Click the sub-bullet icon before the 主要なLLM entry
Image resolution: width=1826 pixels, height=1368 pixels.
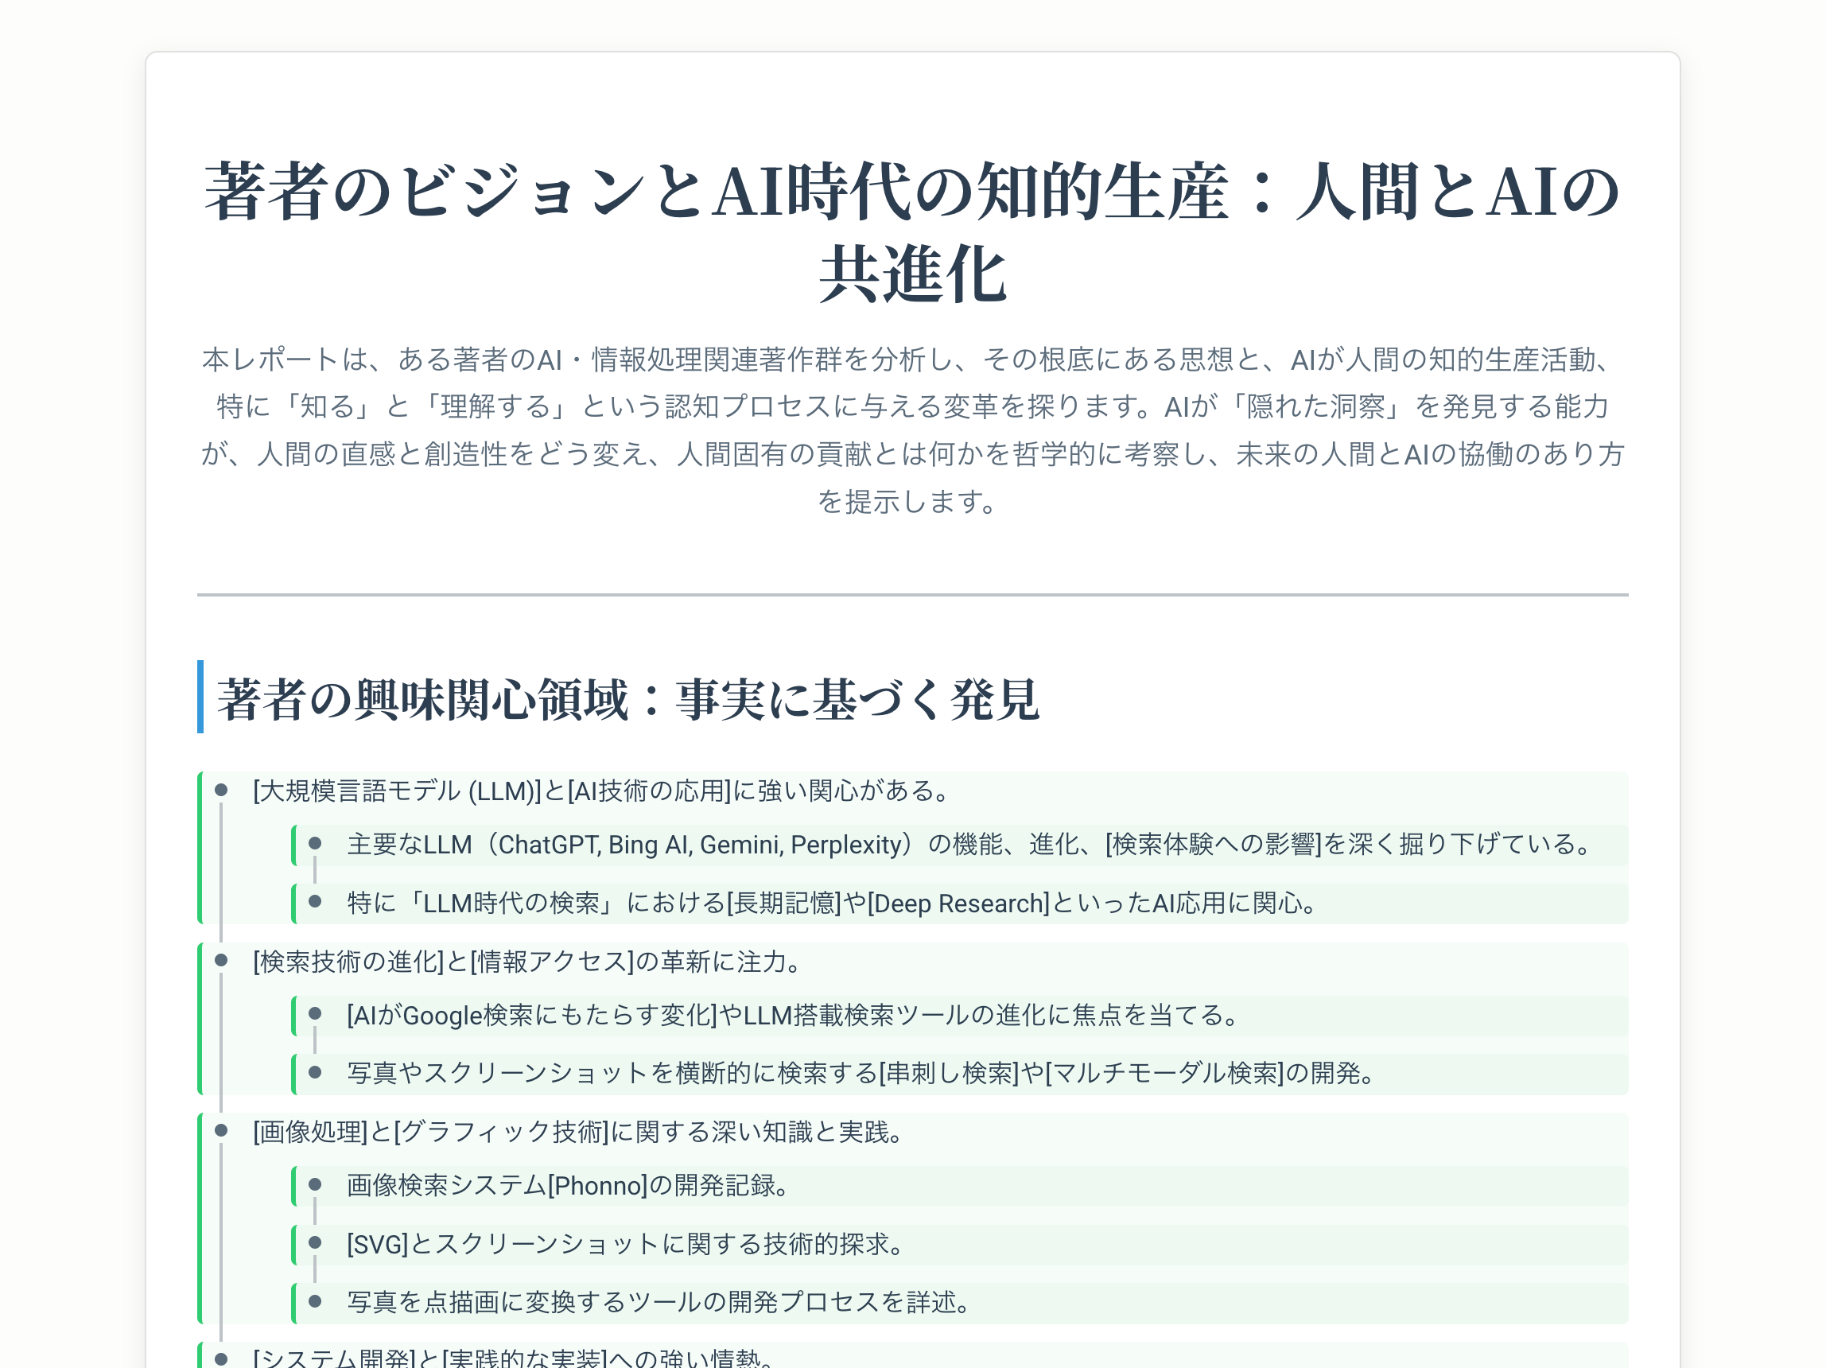317,844
